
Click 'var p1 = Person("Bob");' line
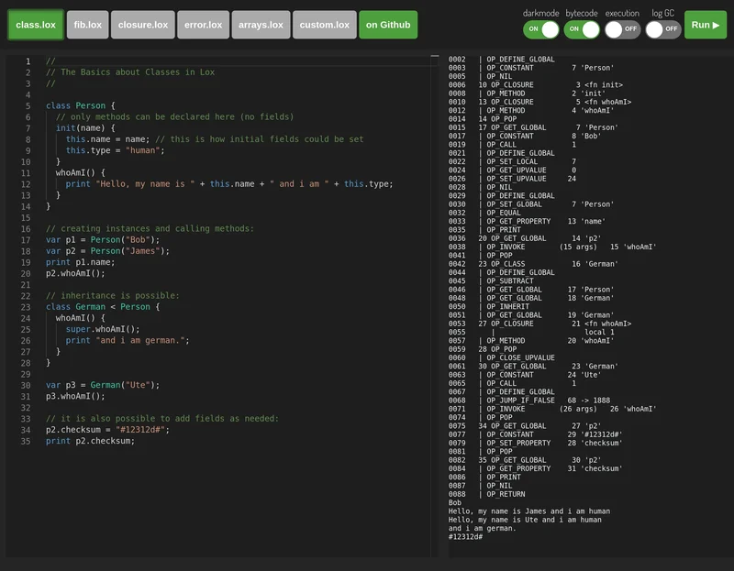[103, 240]
